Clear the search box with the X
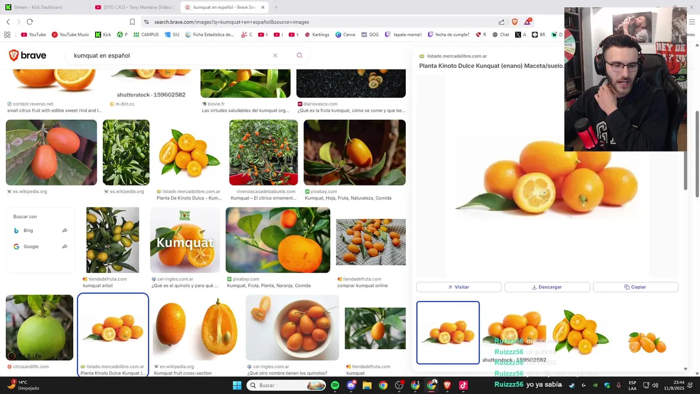 click(x=275, y=55)
